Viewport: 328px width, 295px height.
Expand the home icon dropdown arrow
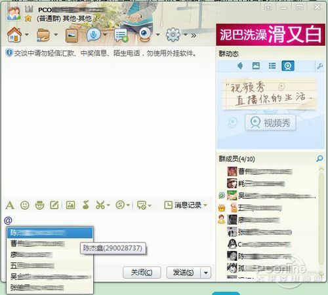click(x=27, y=34)
